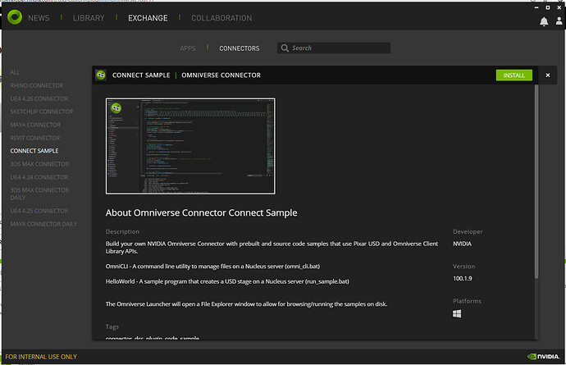The width and height of the screenshot is (566, 365).
Task: Open the user account icon
Action: 559,21
